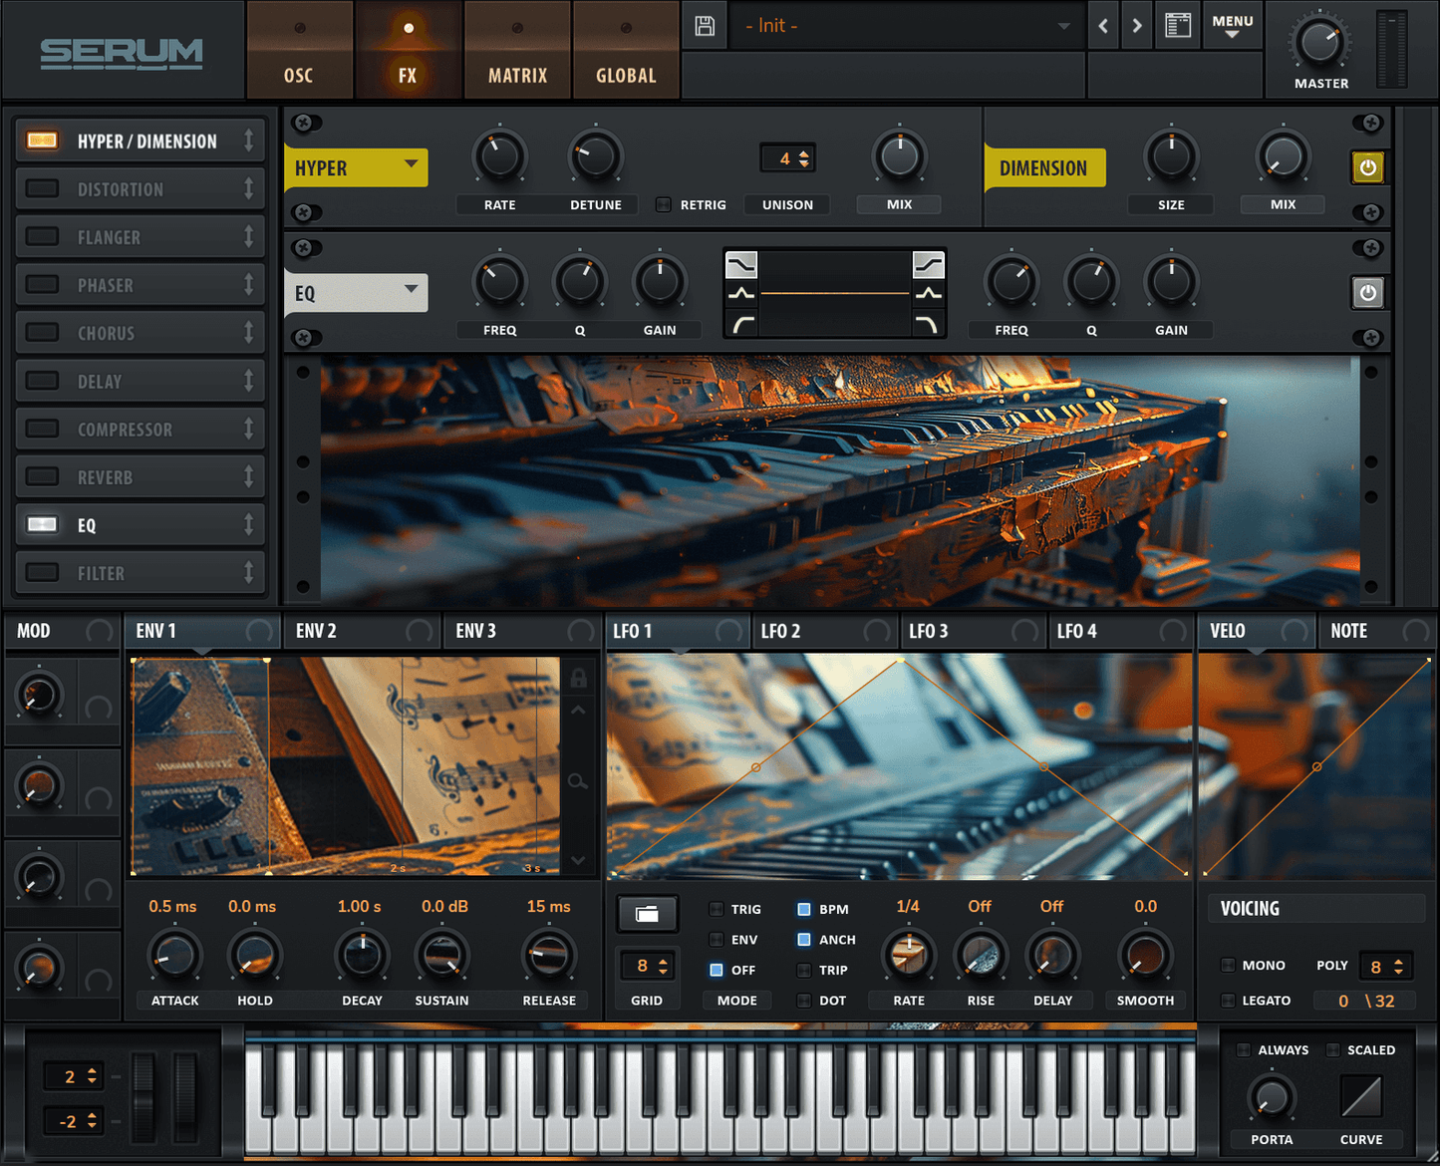Click the LFO 1 waveform display
The image size is (1440, 1166).
pyautogui.click(x=900, y=765)
